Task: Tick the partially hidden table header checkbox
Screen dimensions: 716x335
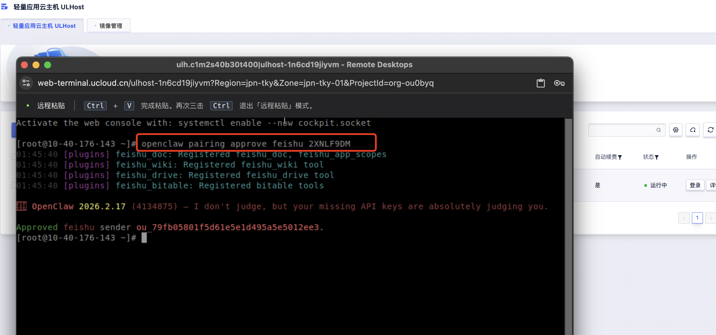Action: point(13,157)
